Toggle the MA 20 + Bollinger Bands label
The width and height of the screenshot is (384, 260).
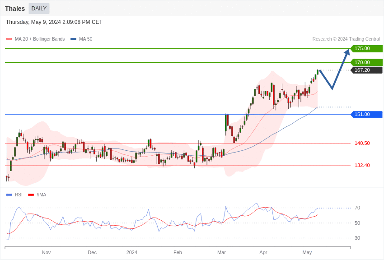(40, 39)
